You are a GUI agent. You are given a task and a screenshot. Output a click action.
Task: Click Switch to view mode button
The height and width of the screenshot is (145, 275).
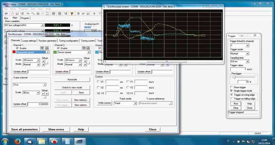point(72,87)
